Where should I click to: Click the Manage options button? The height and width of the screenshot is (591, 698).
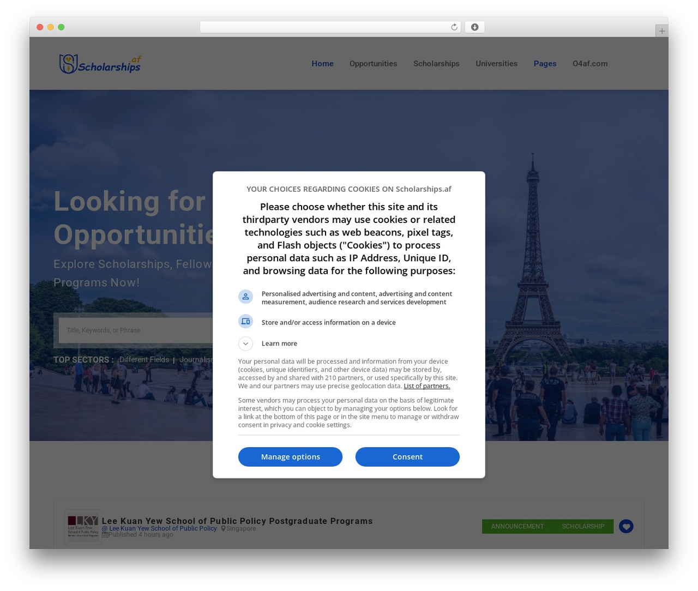[x=290, y=457]
